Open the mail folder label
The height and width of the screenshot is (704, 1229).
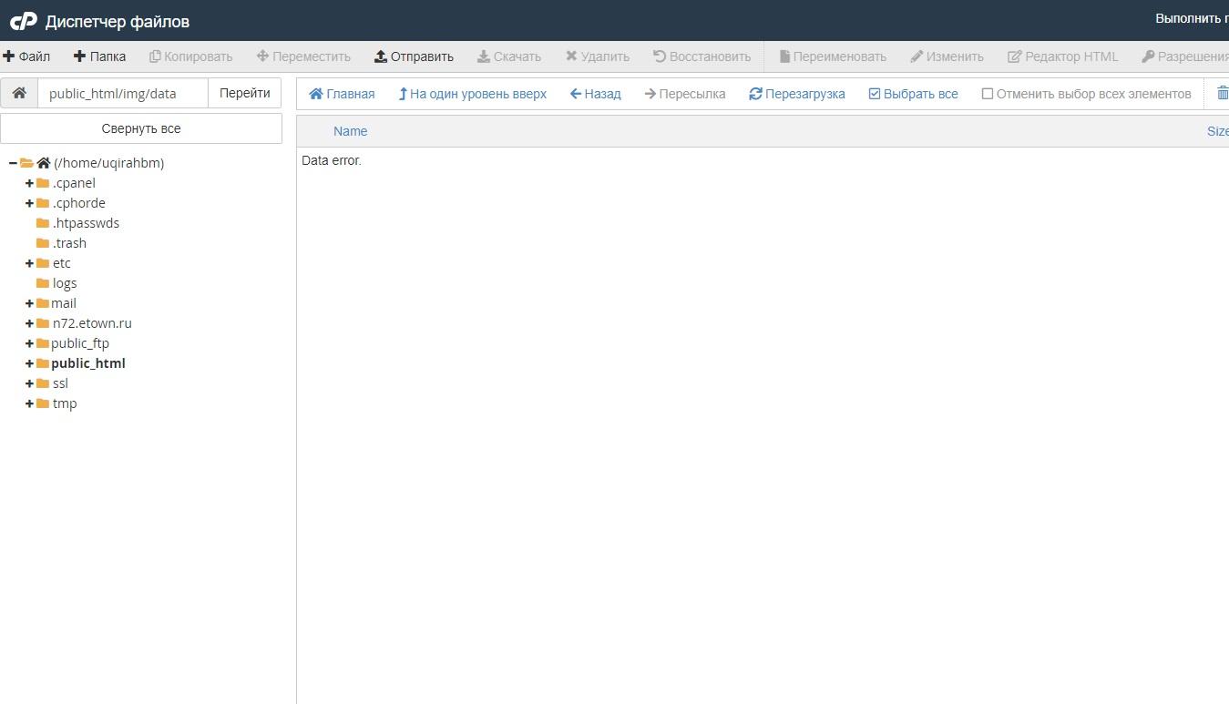pos(64,303)
